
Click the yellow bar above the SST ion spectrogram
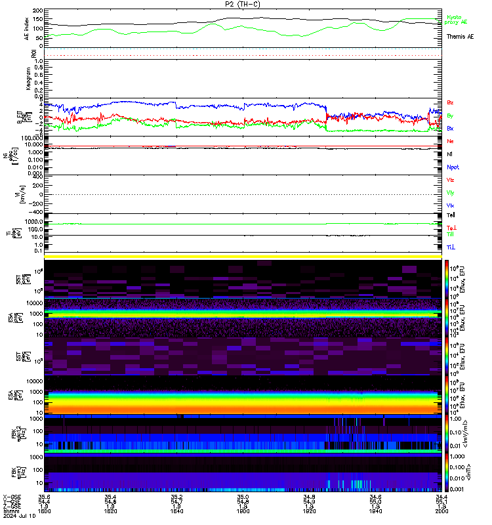pyautogui.click(x=243, y=257)
